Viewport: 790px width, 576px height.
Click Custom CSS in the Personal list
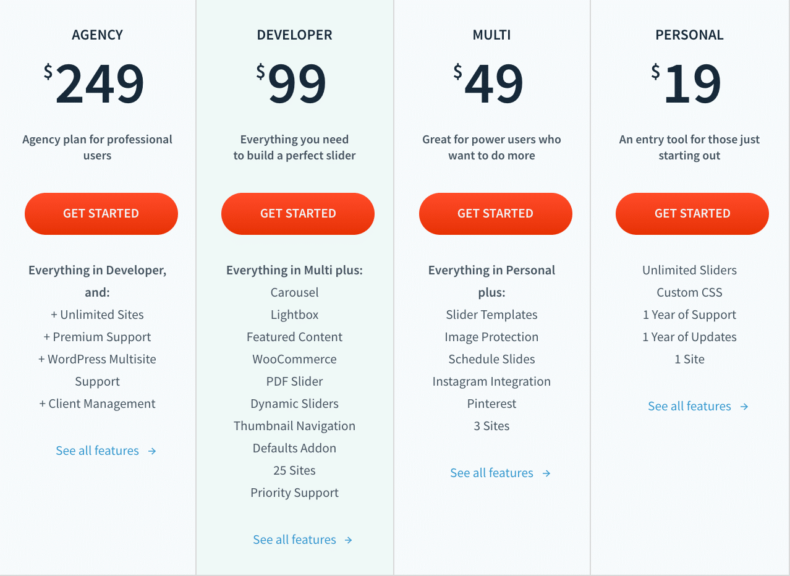(x=689, y=293)
